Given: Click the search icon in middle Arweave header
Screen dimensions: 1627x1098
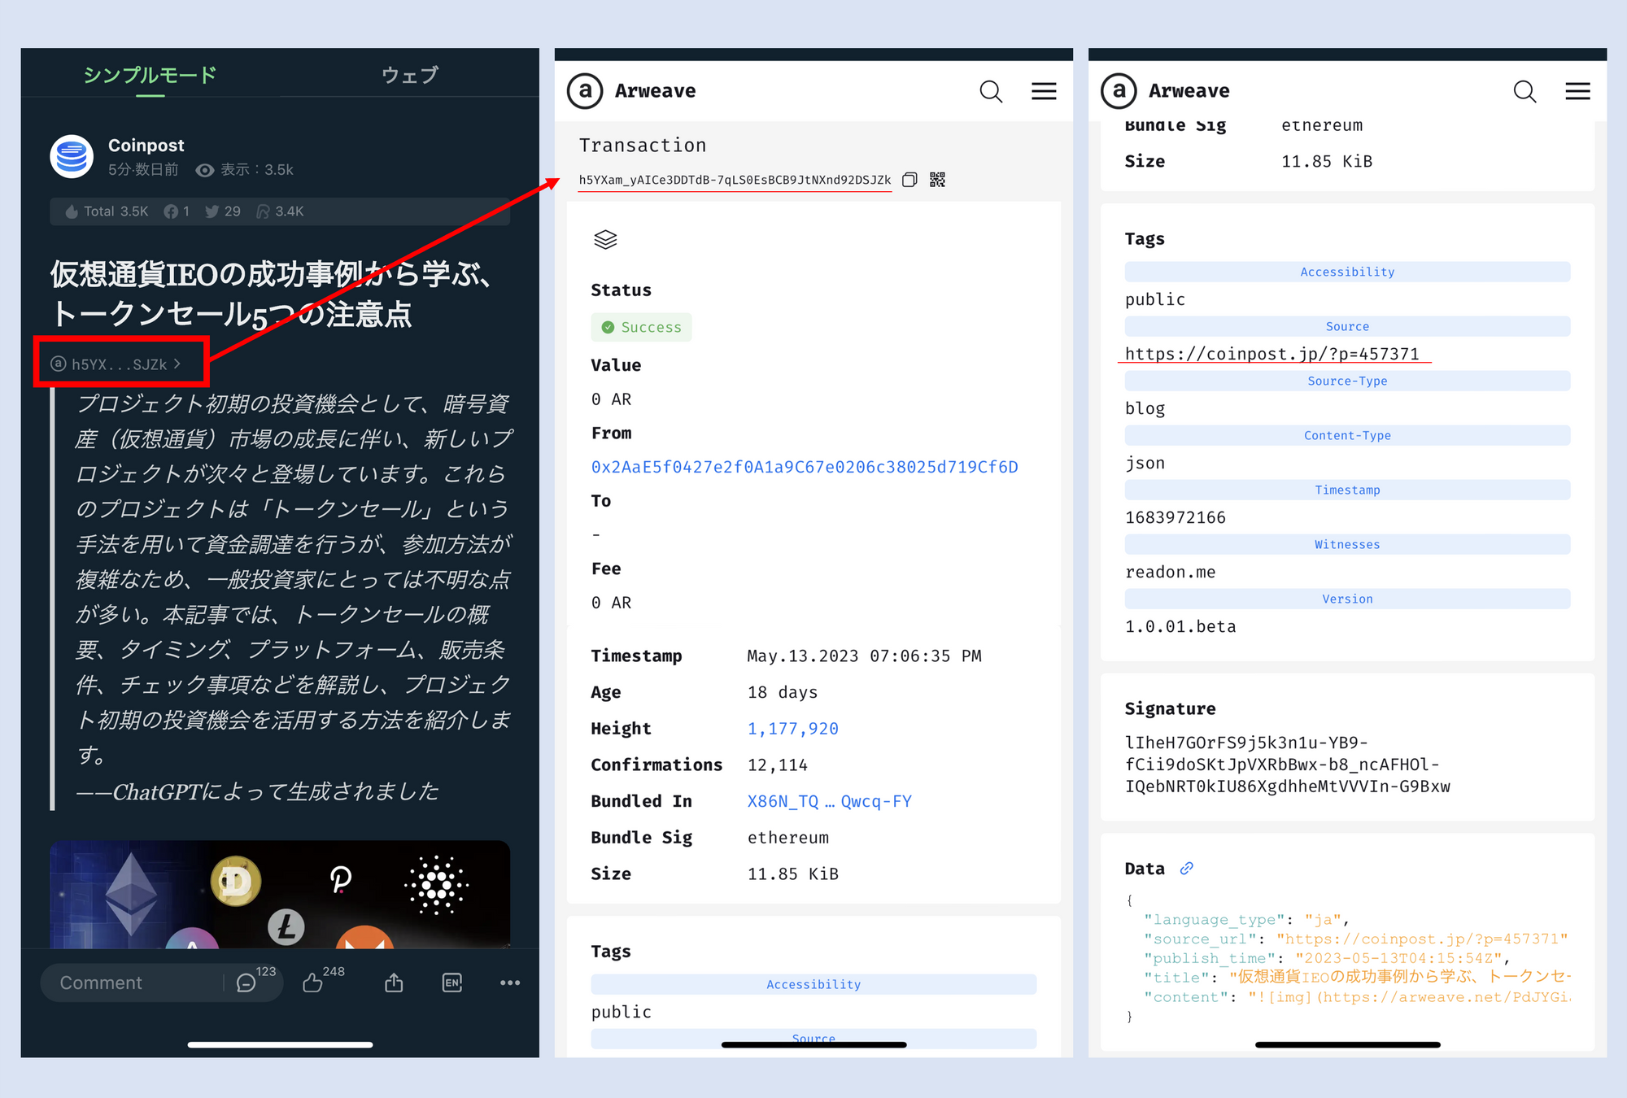Looking at the screenshot, I should 990,91.
